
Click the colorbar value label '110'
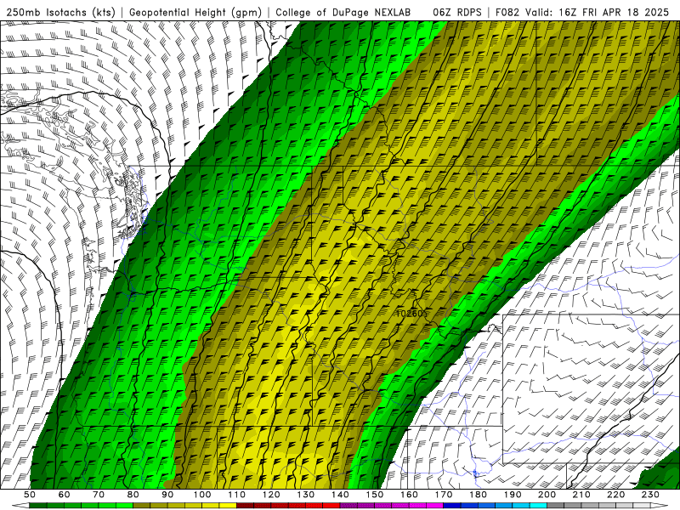237,495
